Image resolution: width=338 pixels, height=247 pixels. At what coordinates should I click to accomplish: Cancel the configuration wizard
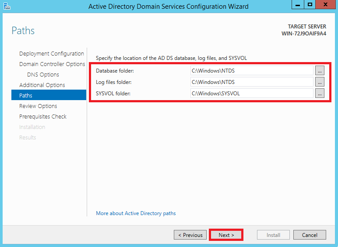pos(310,235)
